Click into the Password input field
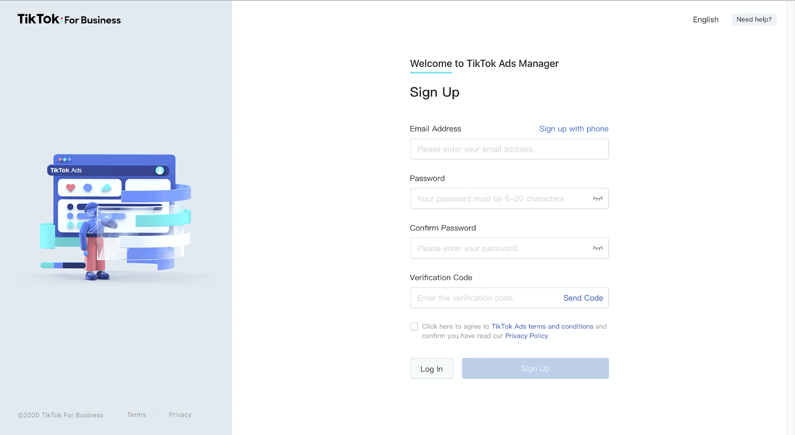Image resolution: width=795 pixels, height=435 pixels. tap(500, 199)
